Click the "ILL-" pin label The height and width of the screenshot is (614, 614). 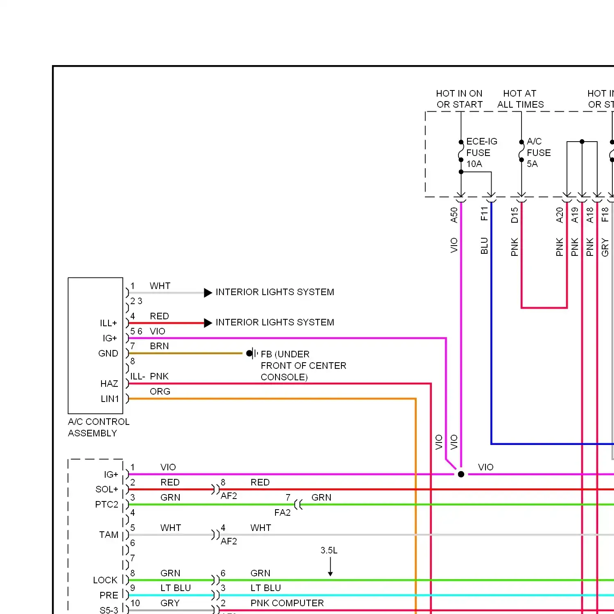[x=138, y=377]
